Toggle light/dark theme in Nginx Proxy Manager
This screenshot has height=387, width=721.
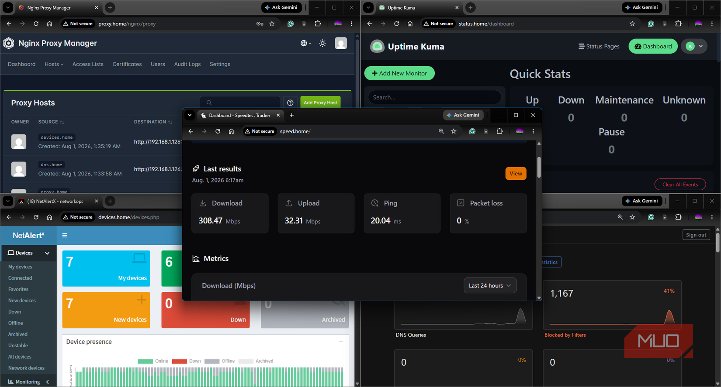click(322, 43)
